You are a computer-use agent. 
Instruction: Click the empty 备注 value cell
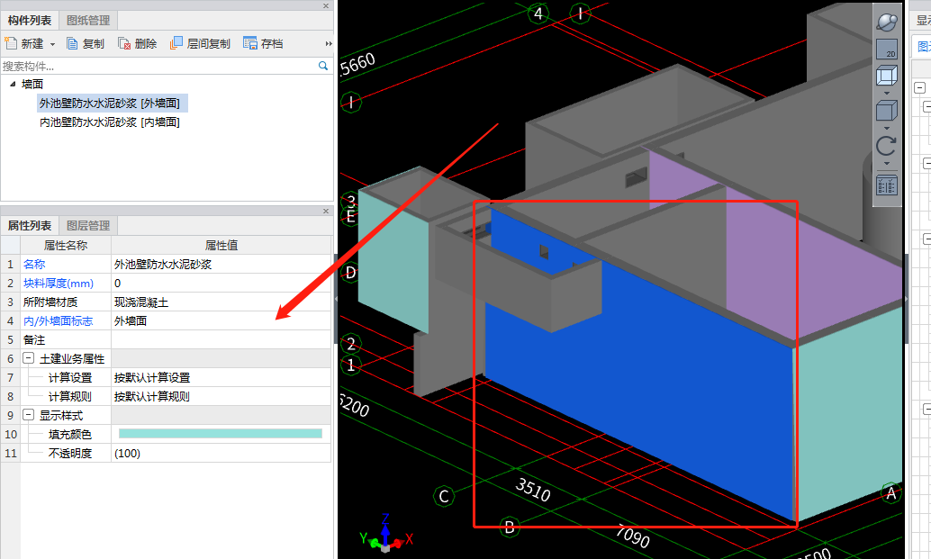(221, 340)
